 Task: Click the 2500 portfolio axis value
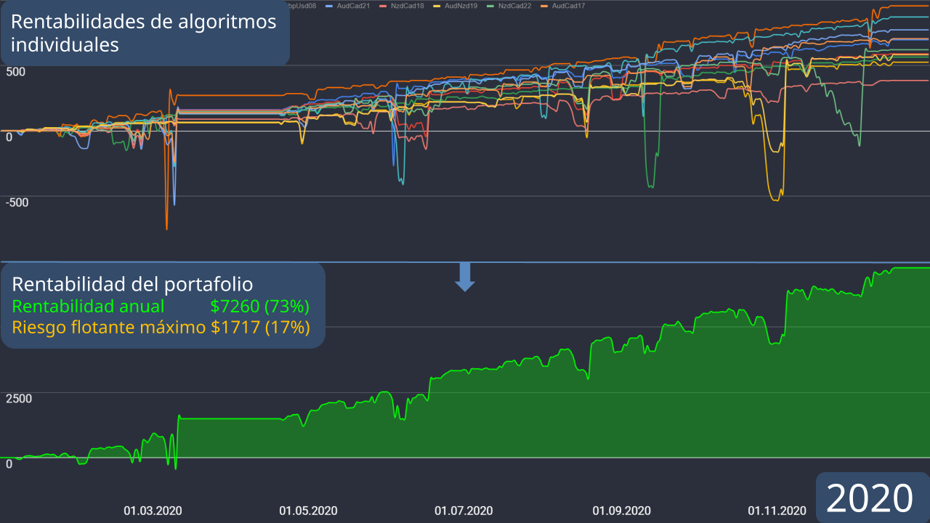coord(19,399)
